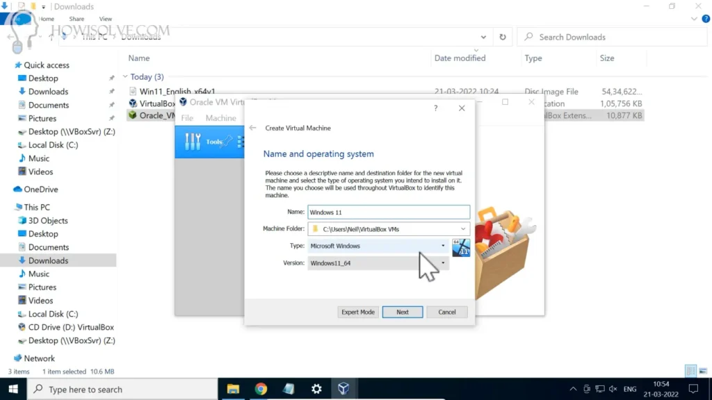Click the Expert Mode button
The width and height of the screenshot is (712, 400).
[358, 312]
